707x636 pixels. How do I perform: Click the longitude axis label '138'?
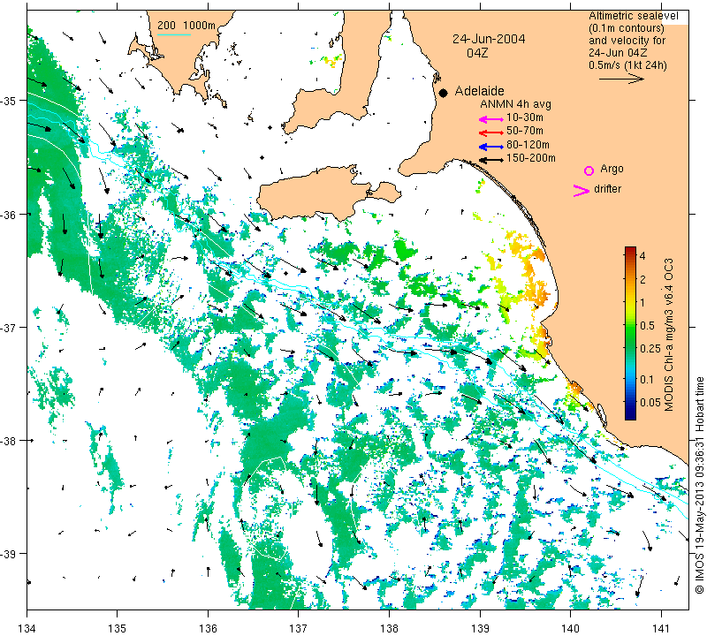(389, 627)
